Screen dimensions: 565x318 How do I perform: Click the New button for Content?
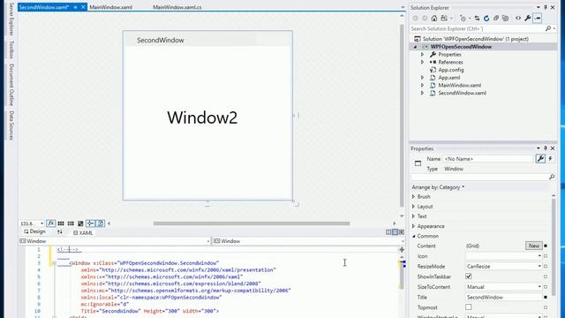[533, 246]
